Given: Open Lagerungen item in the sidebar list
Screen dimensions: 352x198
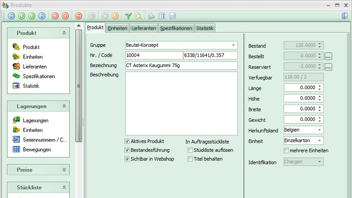Looking at the screenshot, I should 35,120.
